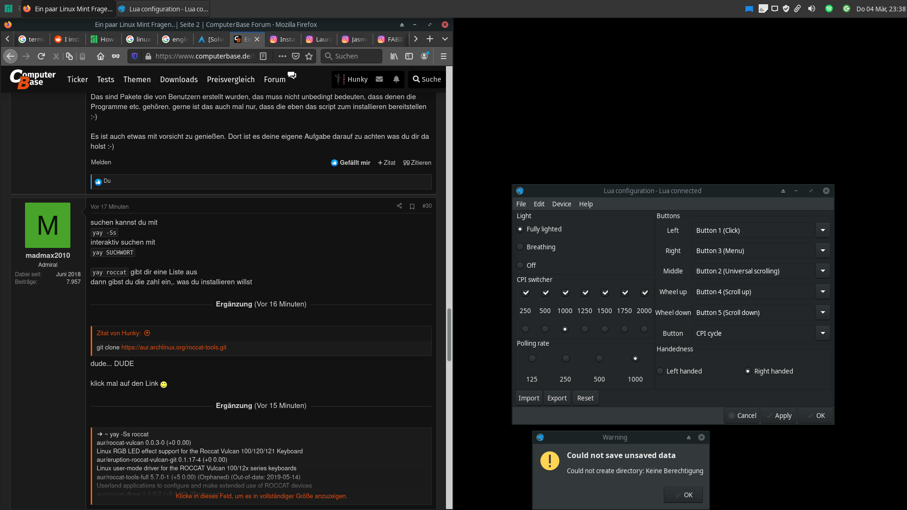Expand the Left button dropdown
Image resolution: width=907 pixels, height=510 pixels.
822,230
